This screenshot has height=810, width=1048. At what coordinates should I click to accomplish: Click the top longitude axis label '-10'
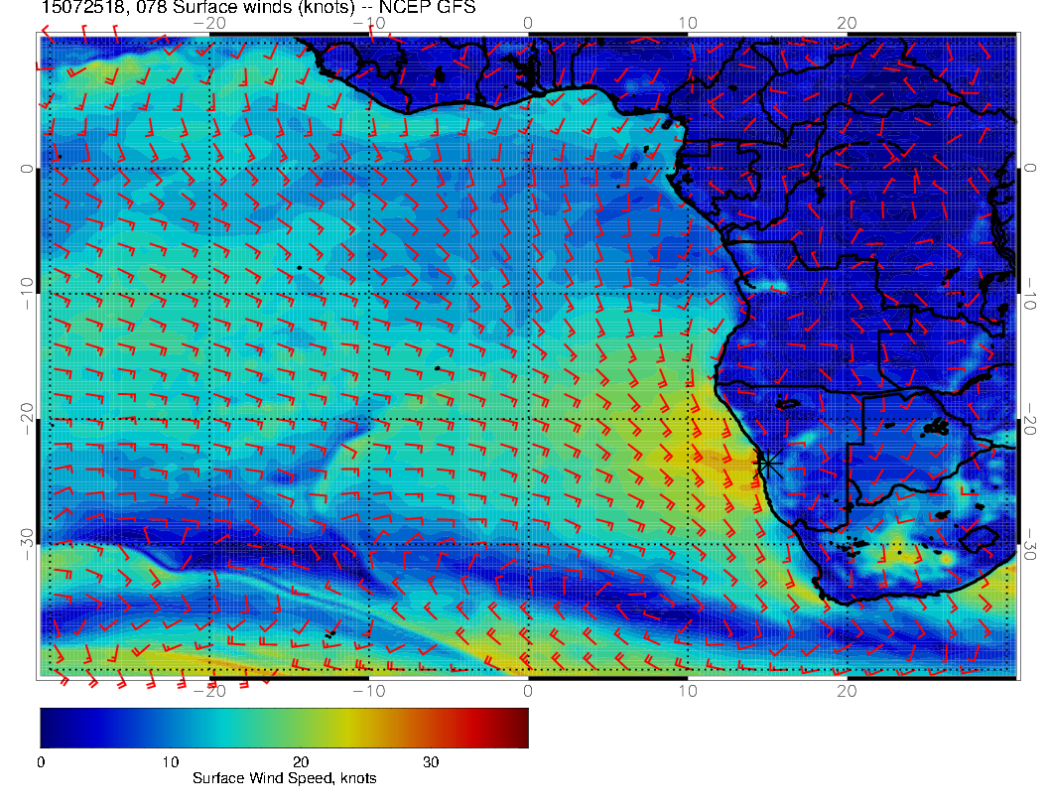pos(369,24)
